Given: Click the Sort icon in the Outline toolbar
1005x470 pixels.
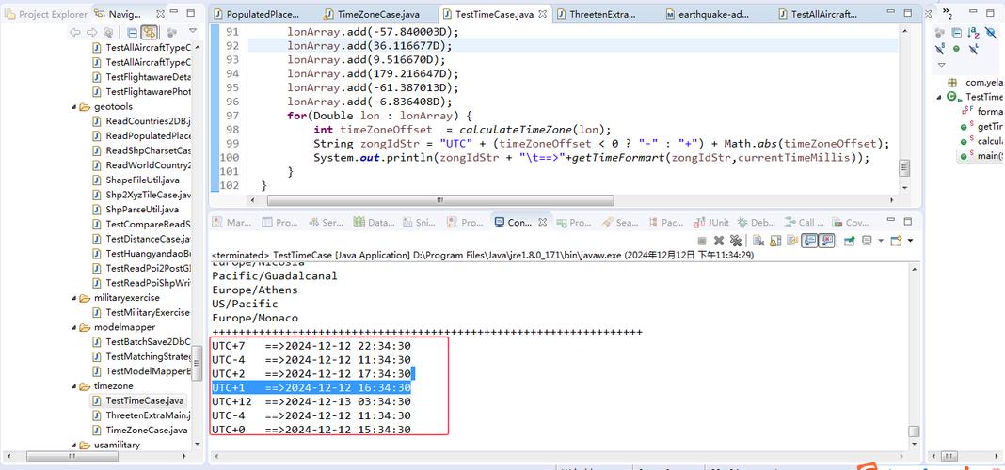Looking at the screenshot, I should [974, 33].
